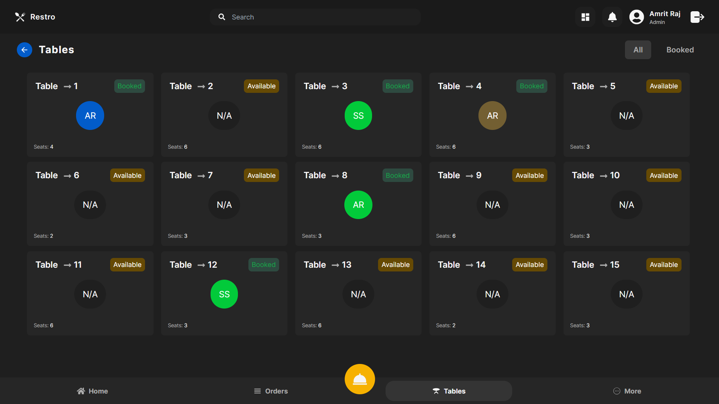Select the logout icon at top right

(x=697, y=17)
